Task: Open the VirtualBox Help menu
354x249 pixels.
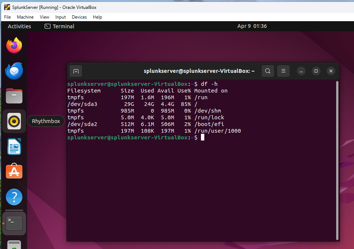Action: [97, 17]
